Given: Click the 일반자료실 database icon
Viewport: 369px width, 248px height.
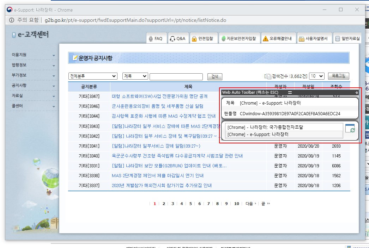Looking at the screenshot, I should pyautogui.click(x=338, y=39).
